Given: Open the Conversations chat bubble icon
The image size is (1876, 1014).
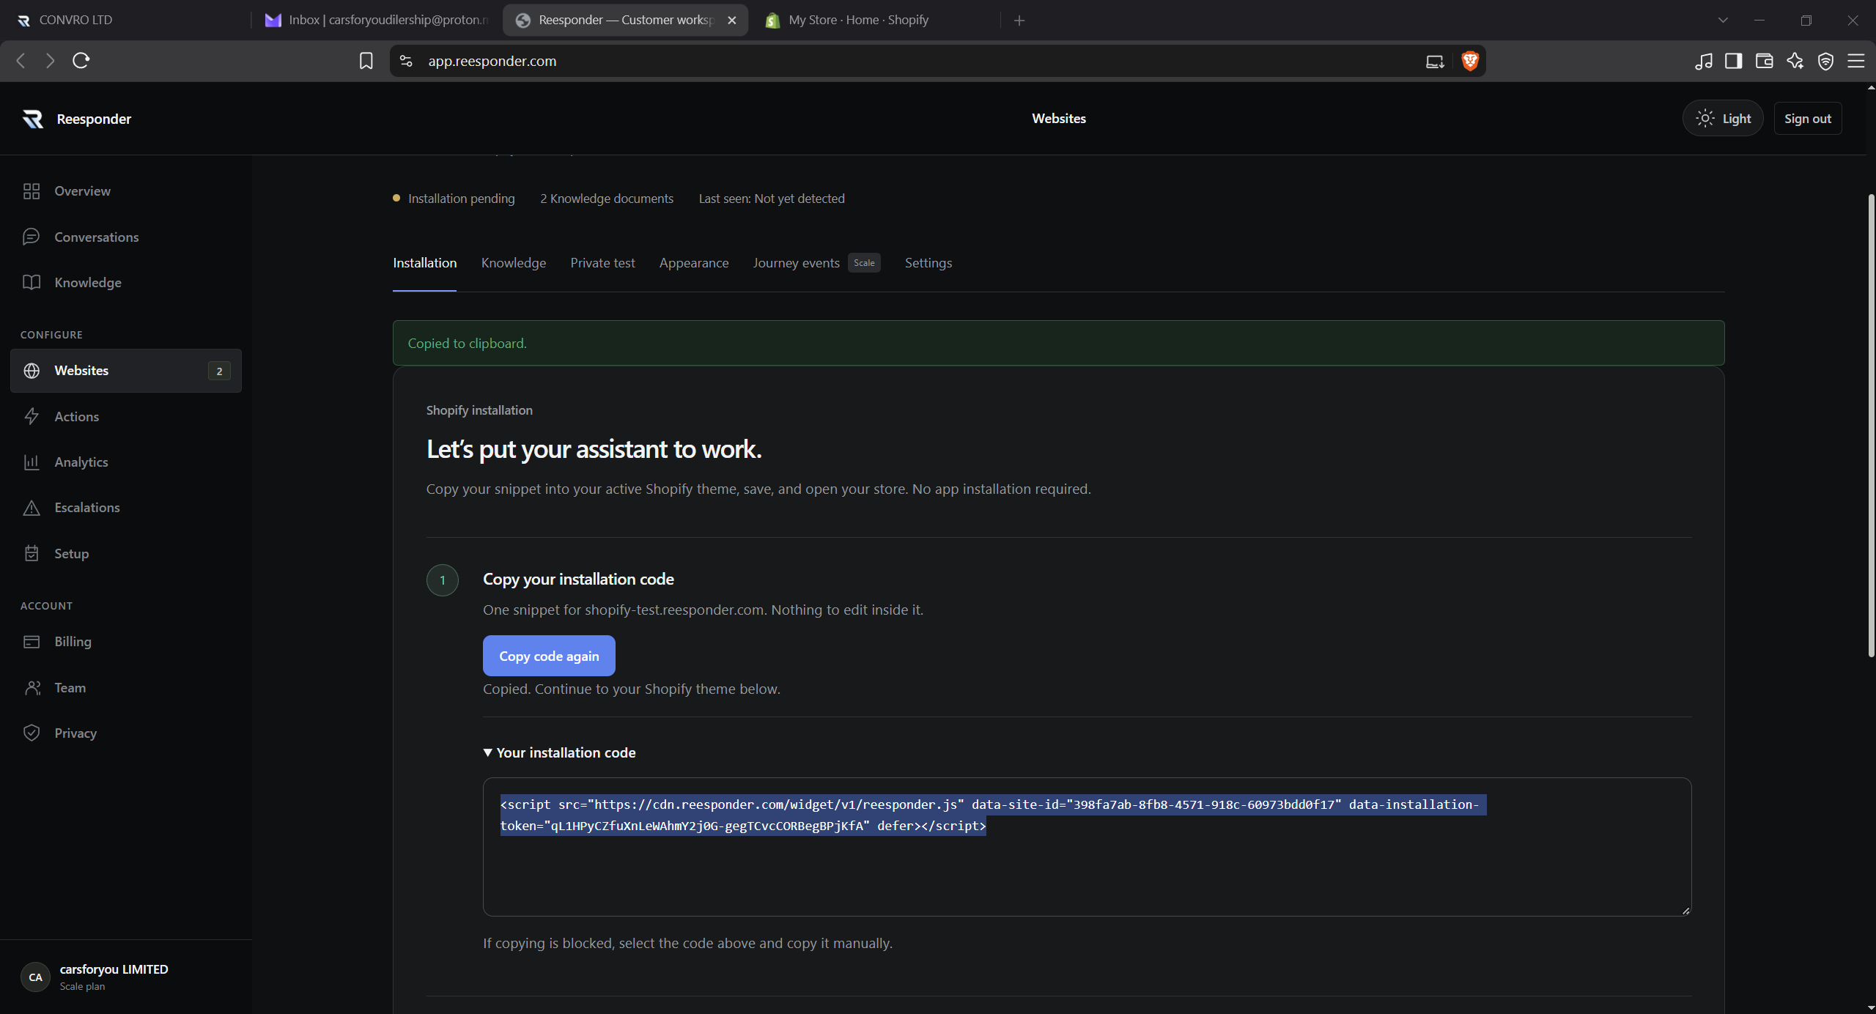Looking at the screenshot, I should 32,237.
